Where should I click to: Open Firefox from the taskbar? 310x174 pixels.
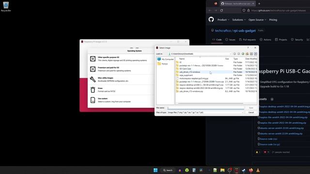pos(251,170)
